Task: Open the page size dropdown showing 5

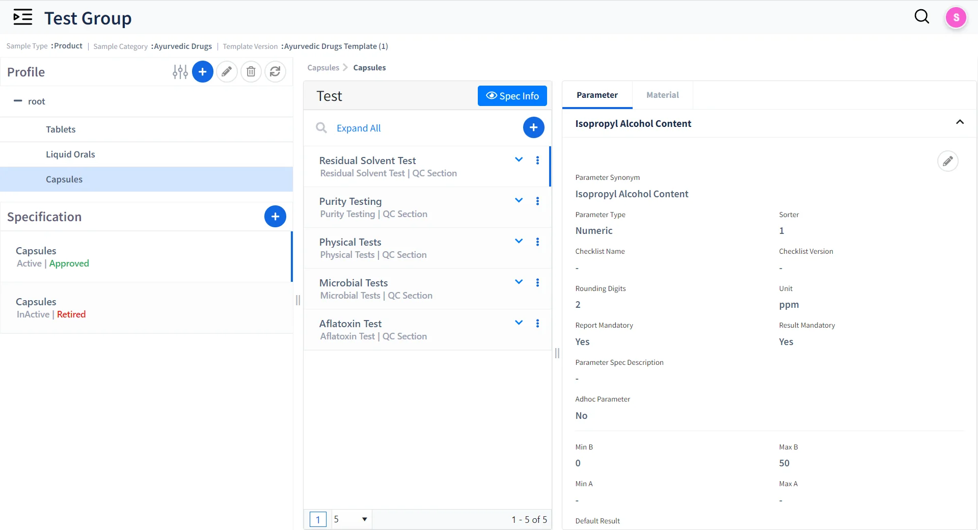Action: click(351, 519)
